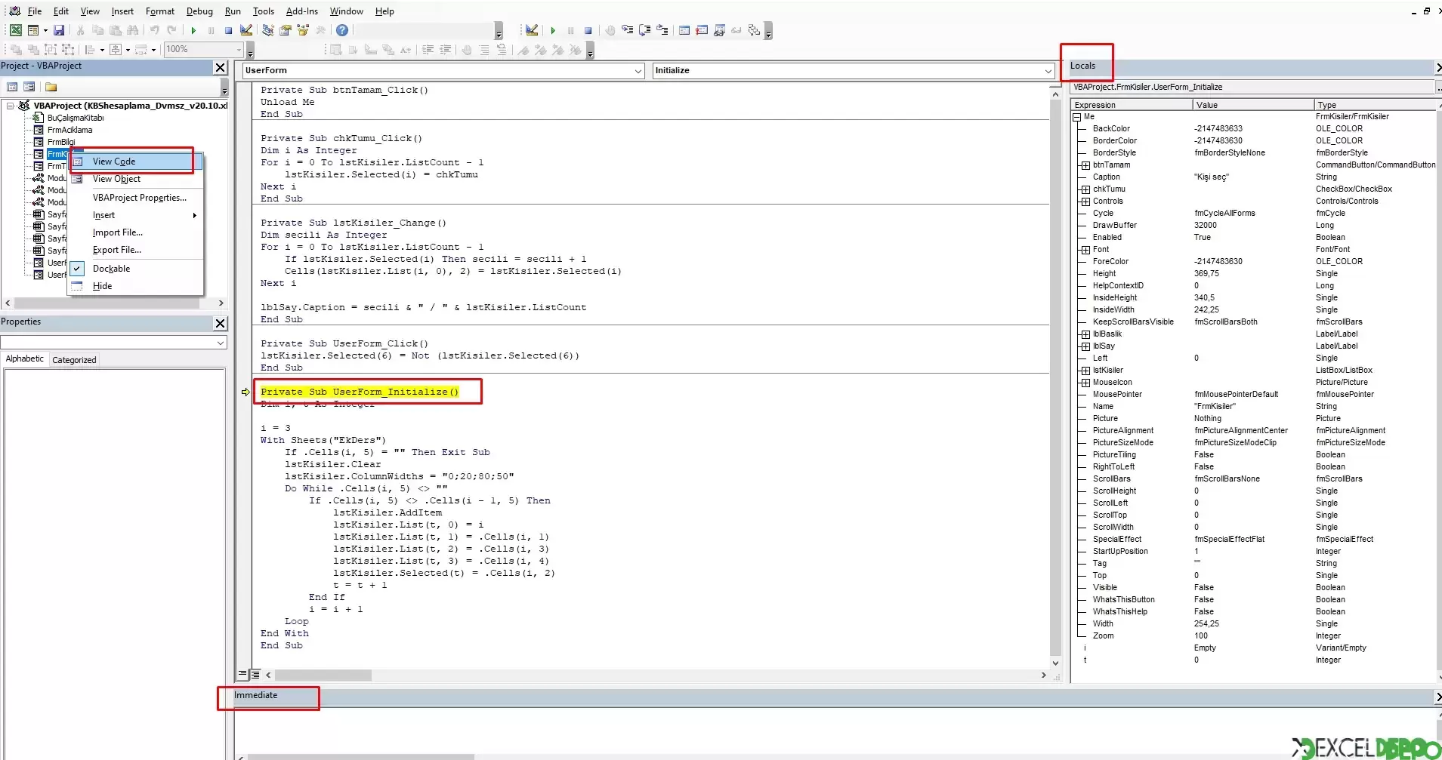Click the highlighted UserForm_Initialize code line
Image resolution: width=1442 pixels, height=760 pixels.
360,392
